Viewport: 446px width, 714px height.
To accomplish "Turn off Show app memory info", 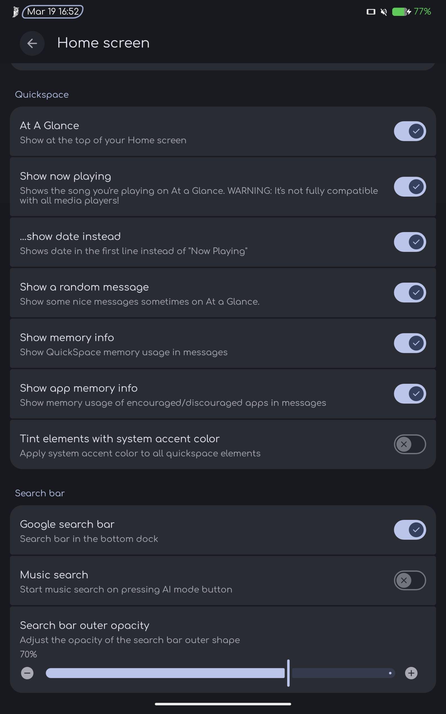I will (x=409, y=394).
